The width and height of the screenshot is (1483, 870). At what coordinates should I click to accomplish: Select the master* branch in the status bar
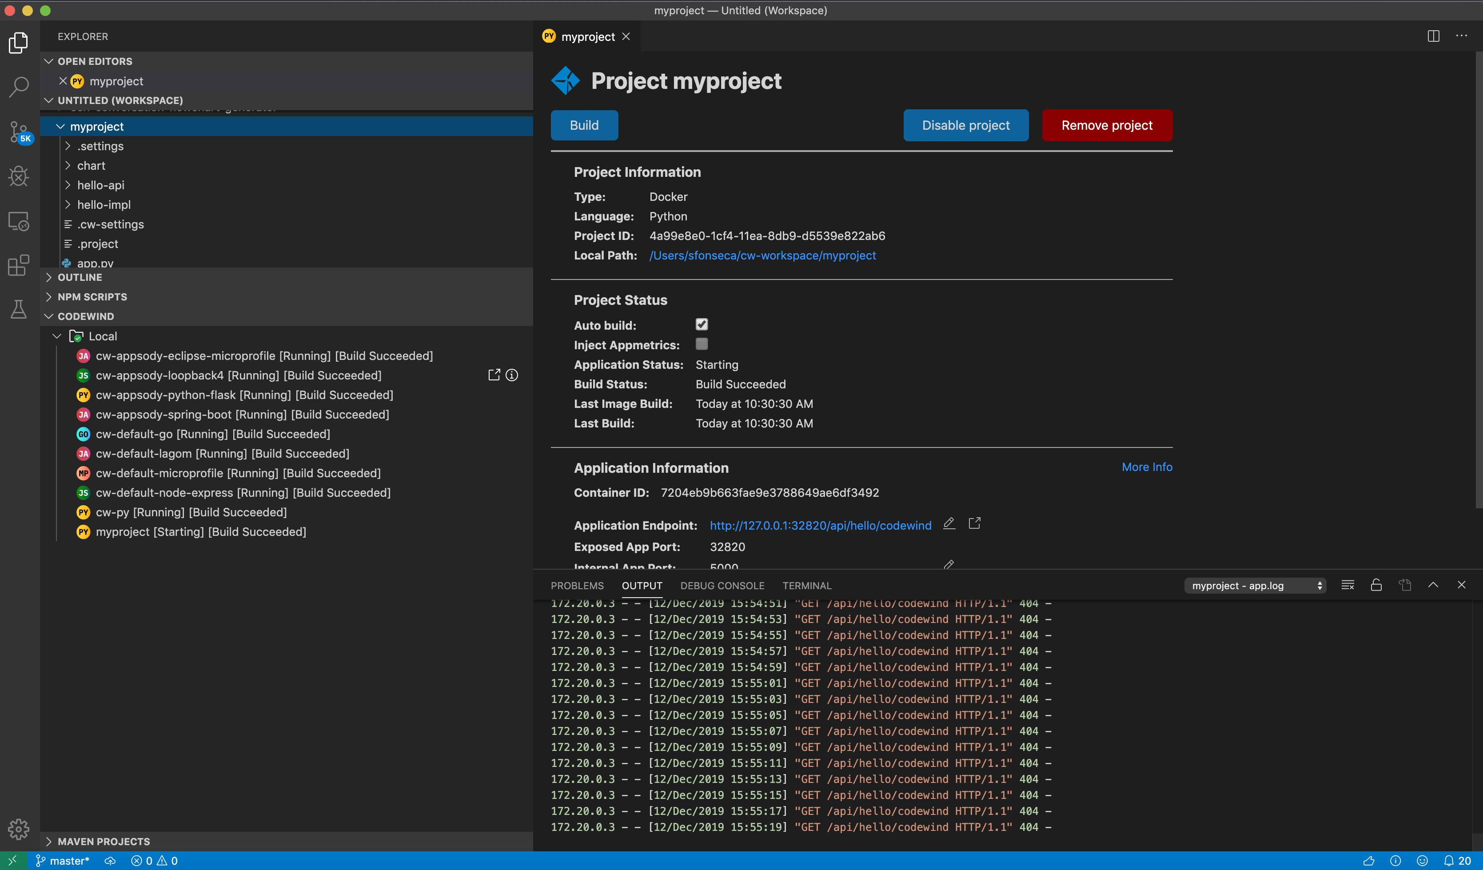(x=64, y=860)
